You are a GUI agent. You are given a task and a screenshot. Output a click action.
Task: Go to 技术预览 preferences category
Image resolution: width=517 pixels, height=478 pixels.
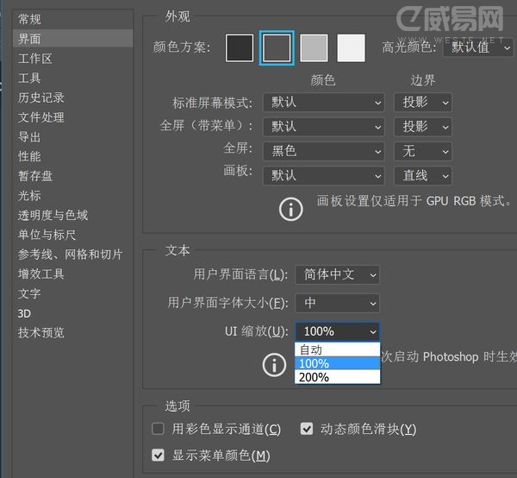tap(41, 332)
